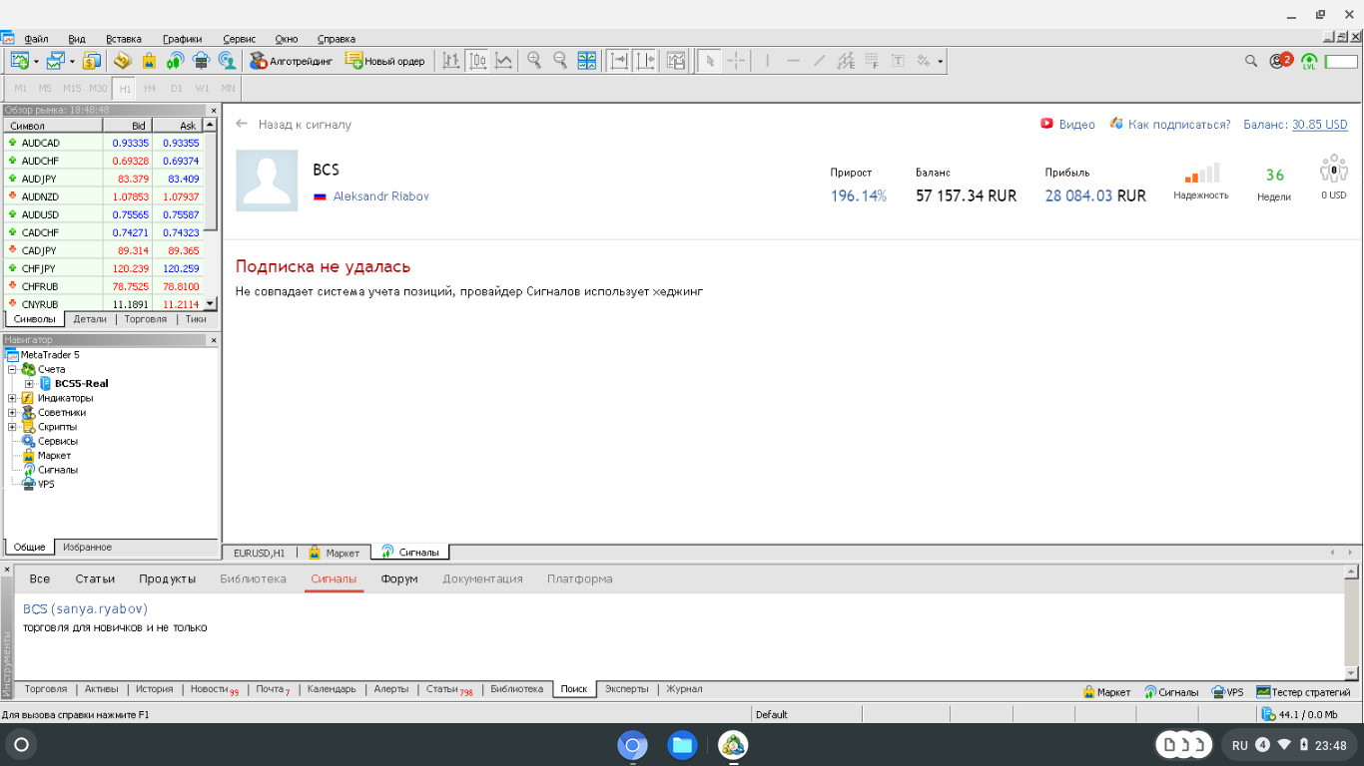Image resolution: width=1364 pixels, height=766 pixels.
Task: Open the EURUSD,H1 chart tab
Action: [x=260, y=553]
